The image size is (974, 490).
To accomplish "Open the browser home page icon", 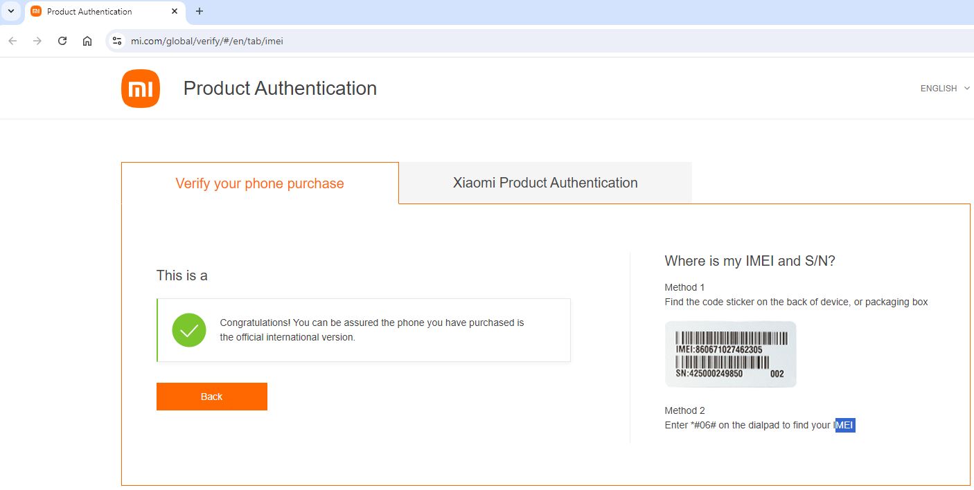I will click(x=87, y=41).
